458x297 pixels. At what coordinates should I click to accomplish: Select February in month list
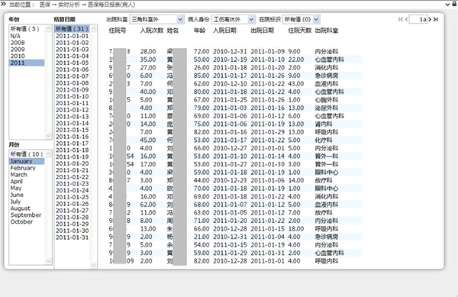27,168
